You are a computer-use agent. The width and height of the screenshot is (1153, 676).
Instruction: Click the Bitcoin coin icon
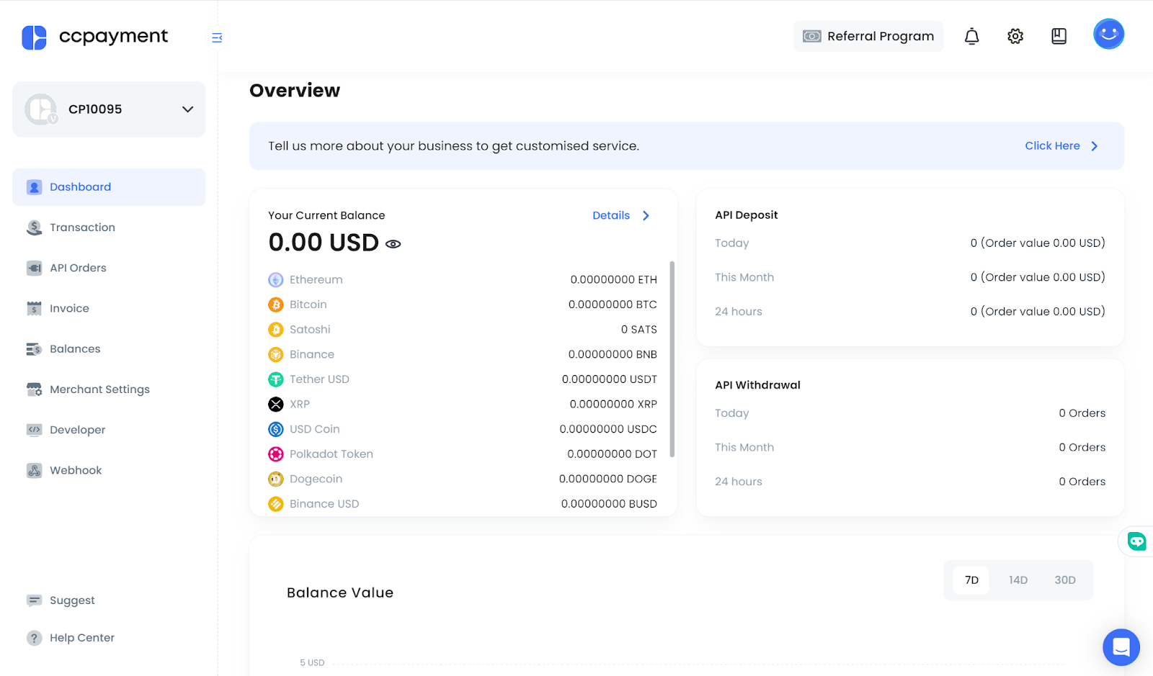click(x=276, y=305)
